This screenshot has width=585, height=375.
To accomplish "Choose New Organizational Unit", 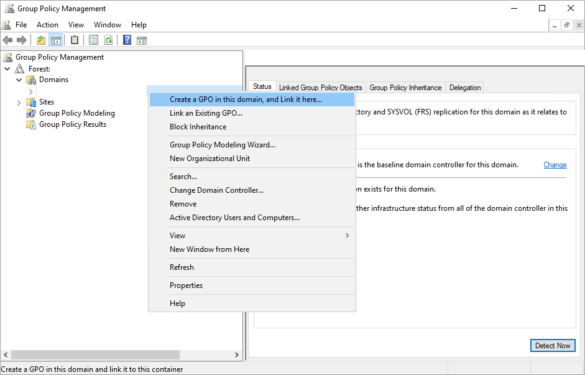I will point(252,159).
